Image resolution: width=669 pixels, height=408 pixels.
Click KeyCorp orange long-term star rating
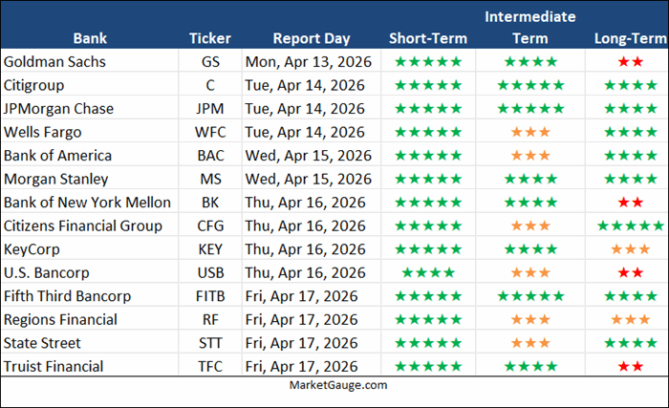[630, 249]
